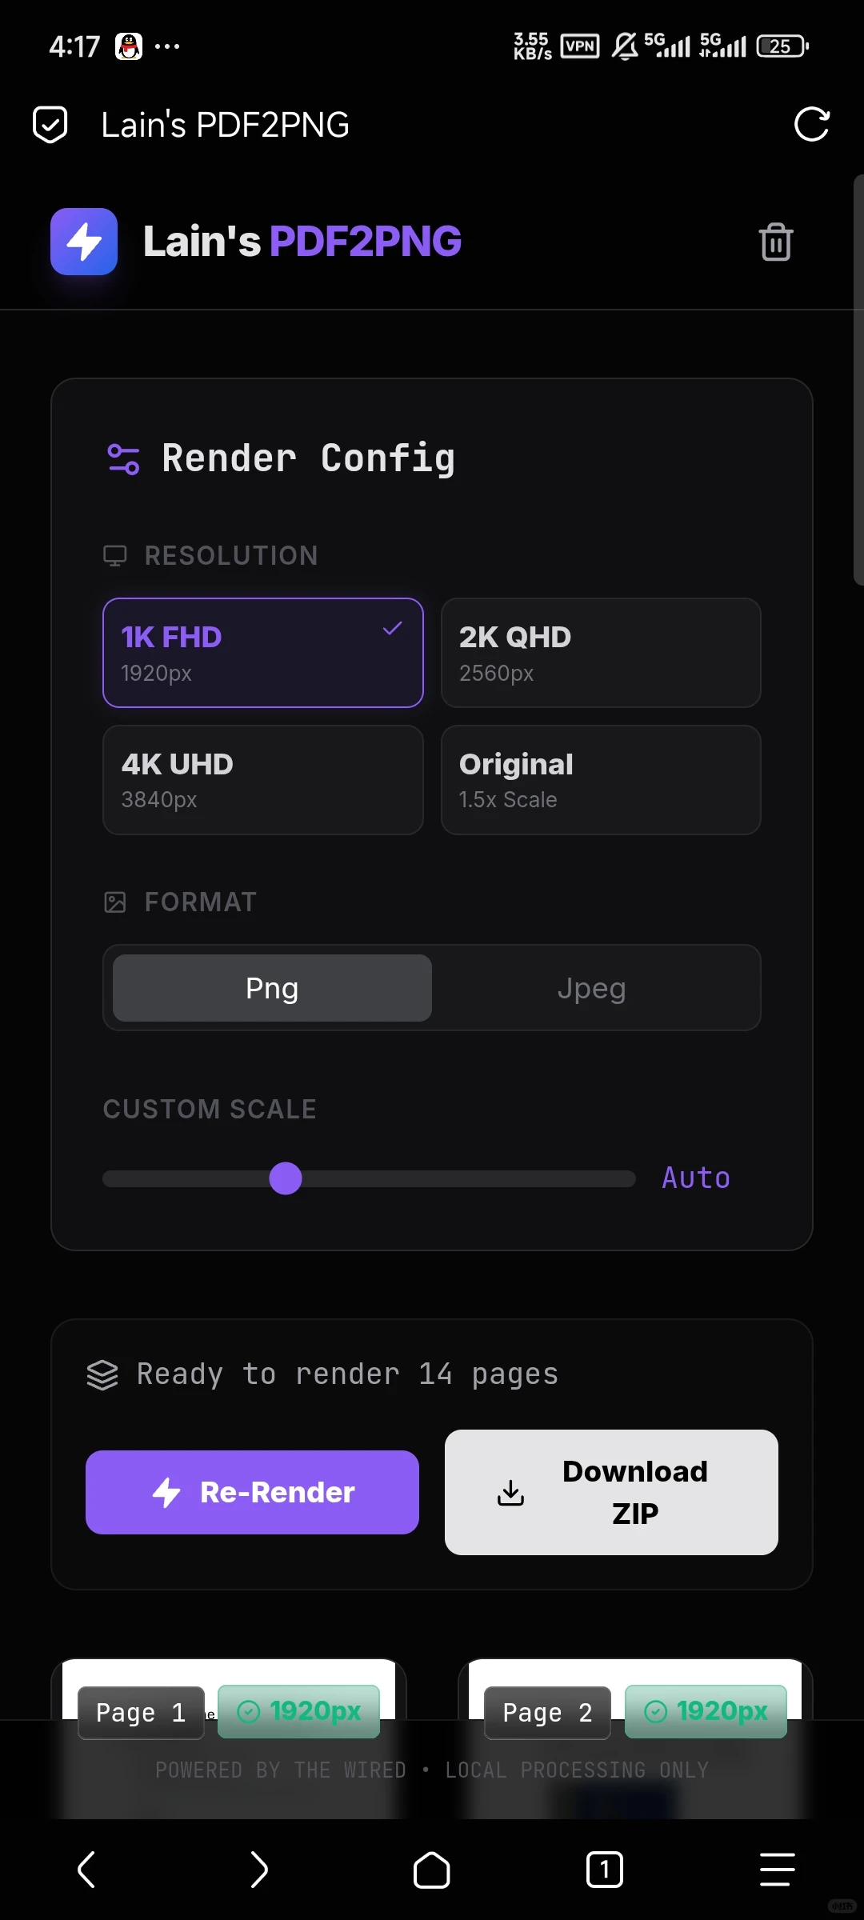This screenshot has height=1920, width=864.
Task: Switch format to Png
Action: 272,988
